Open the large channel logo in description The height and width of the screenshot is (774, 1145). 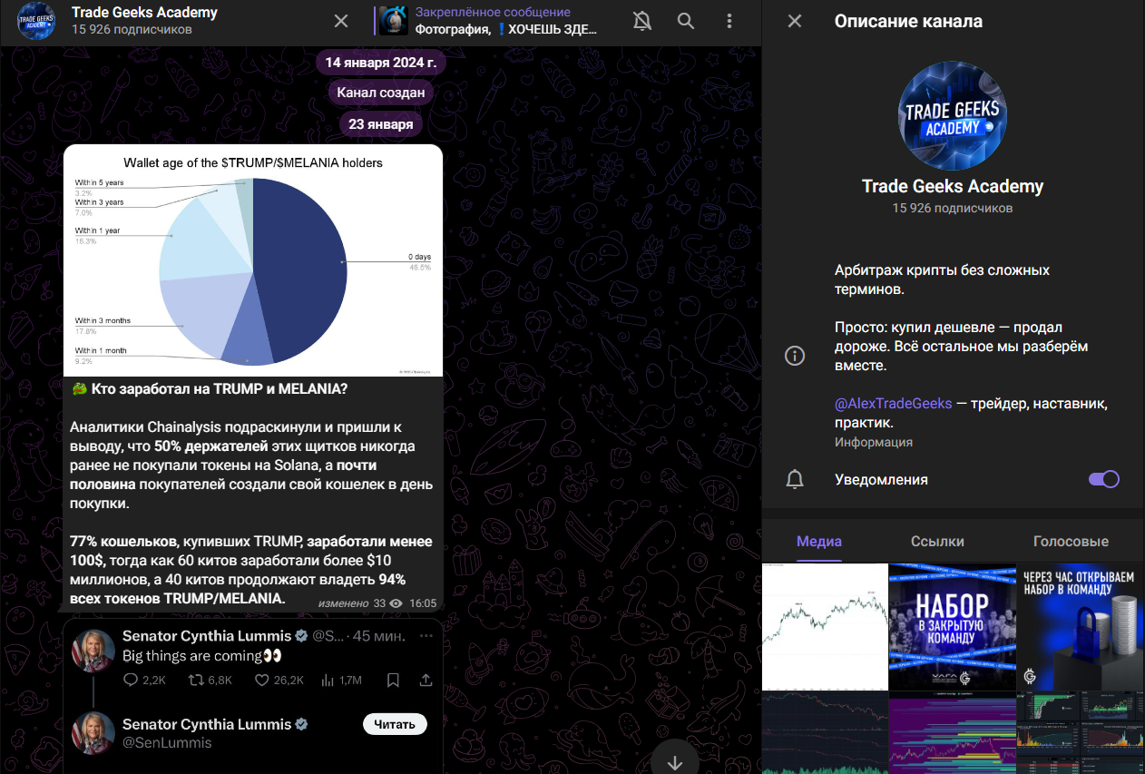pos(953,115)
